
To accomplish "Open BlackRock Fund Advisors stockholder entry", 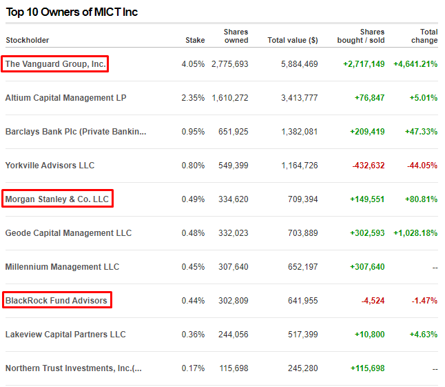I will tap(56, 301).
